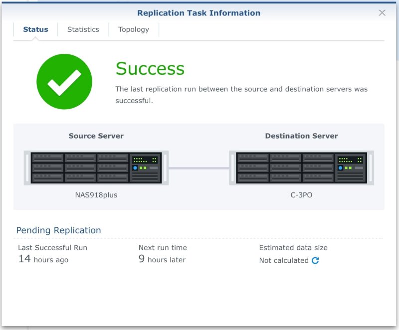Click the 14 hours ago value
This screenshot has width=399, height=330.
(x=43, y=259)
